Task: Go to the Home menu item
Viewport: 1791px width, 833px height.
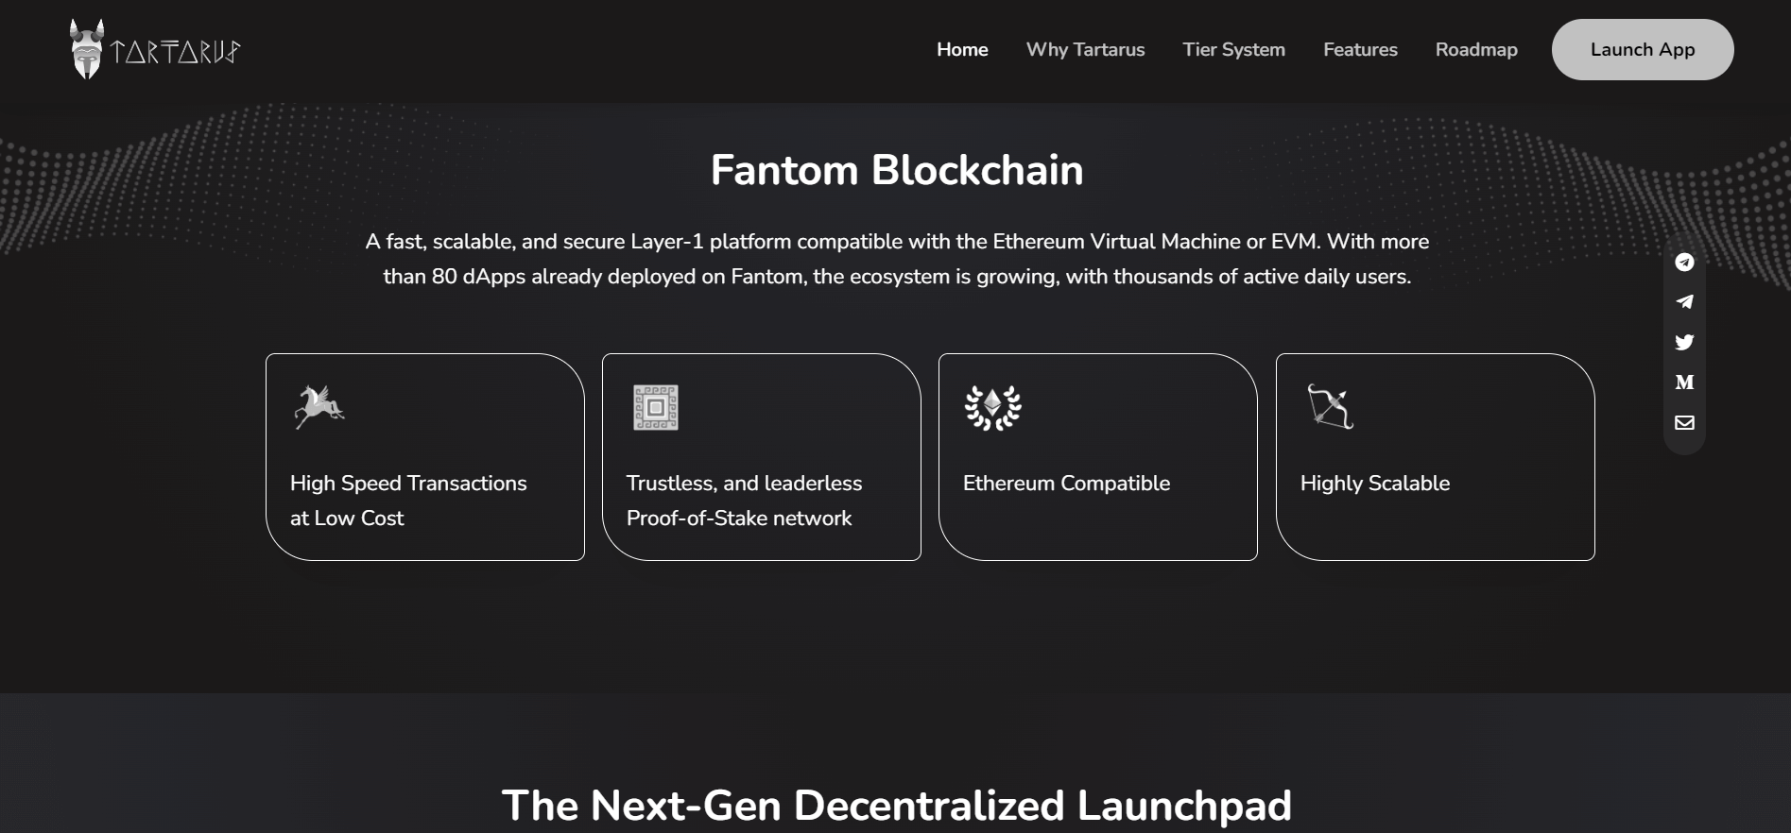Action: 962,49
